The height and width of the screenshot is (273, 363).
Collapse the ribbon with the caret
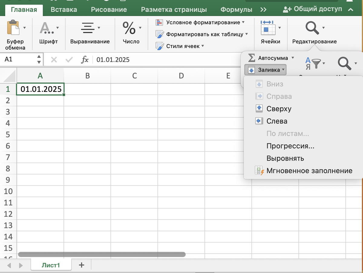[351, 9]
